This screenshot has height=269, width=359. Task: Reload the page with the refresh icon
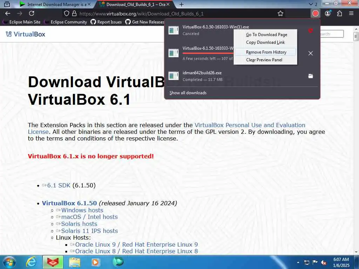[x=32, y=14]
